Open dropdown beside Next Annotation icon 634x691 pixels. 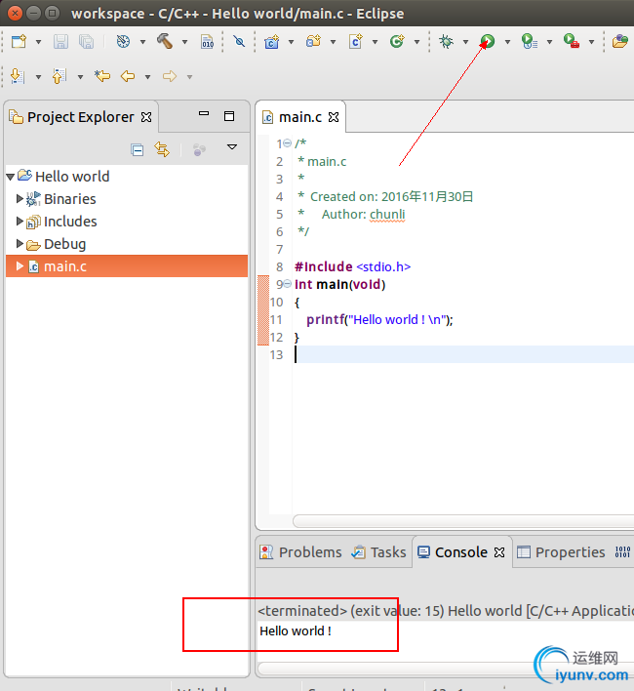click(x=38, y=77)
